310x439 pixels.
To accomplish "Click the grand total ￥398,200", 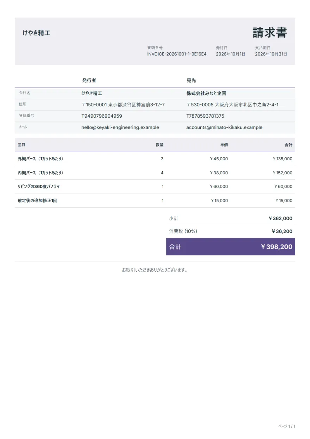I will pos(277,246).
